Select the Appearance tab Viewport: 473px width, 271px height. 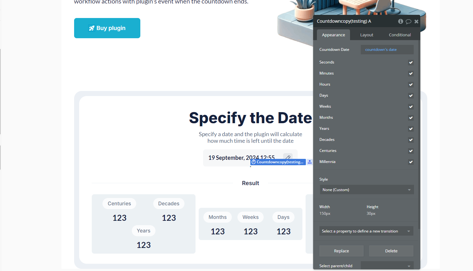[x=333, y=35]
